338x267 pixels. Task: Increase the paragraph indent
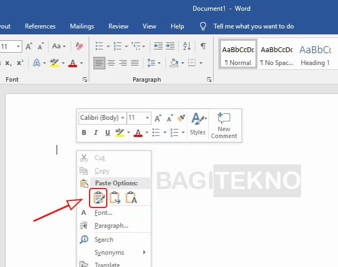170,46
